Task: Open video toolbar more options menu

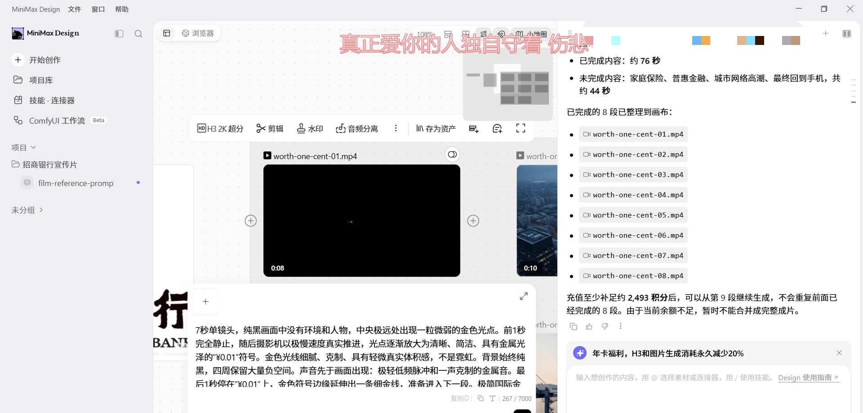Action: [x=396, y=129]
